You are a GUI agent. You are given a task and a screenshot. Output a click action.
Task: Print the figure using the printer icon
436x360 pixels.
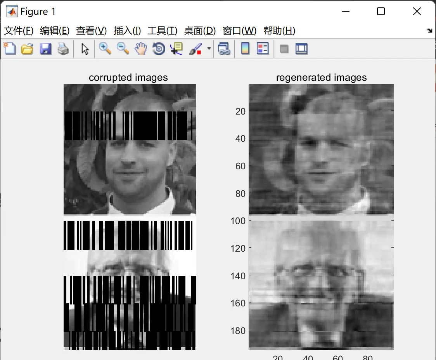pos(63,49)
